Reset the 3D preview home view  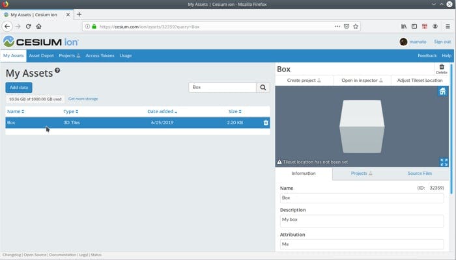click(443, 92)
